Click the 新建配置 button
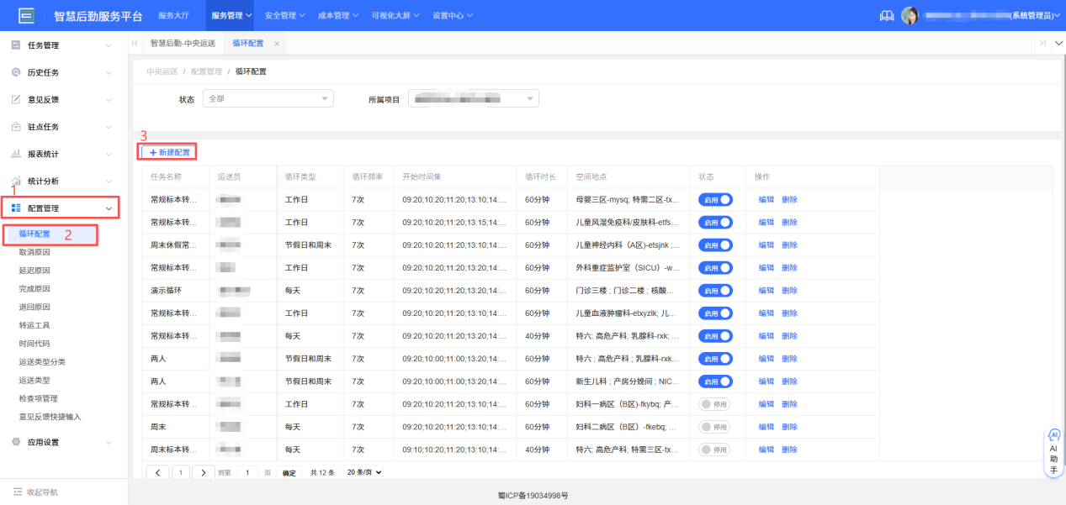The height and width of the screenshot is (505, 1066). tap(168, 152)
